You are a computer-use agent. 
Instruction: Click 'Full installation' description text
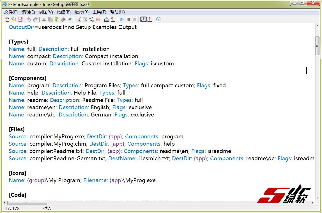[x=90, y=49]
